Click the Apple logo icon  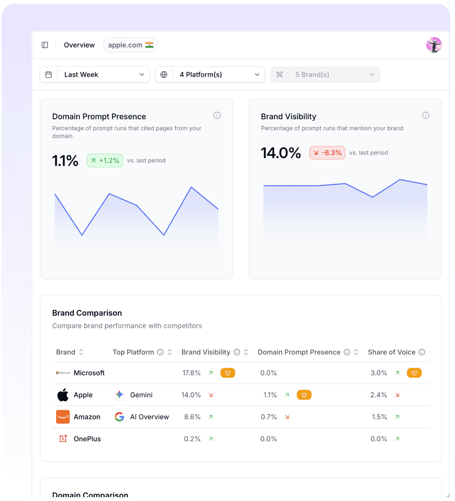63,395
